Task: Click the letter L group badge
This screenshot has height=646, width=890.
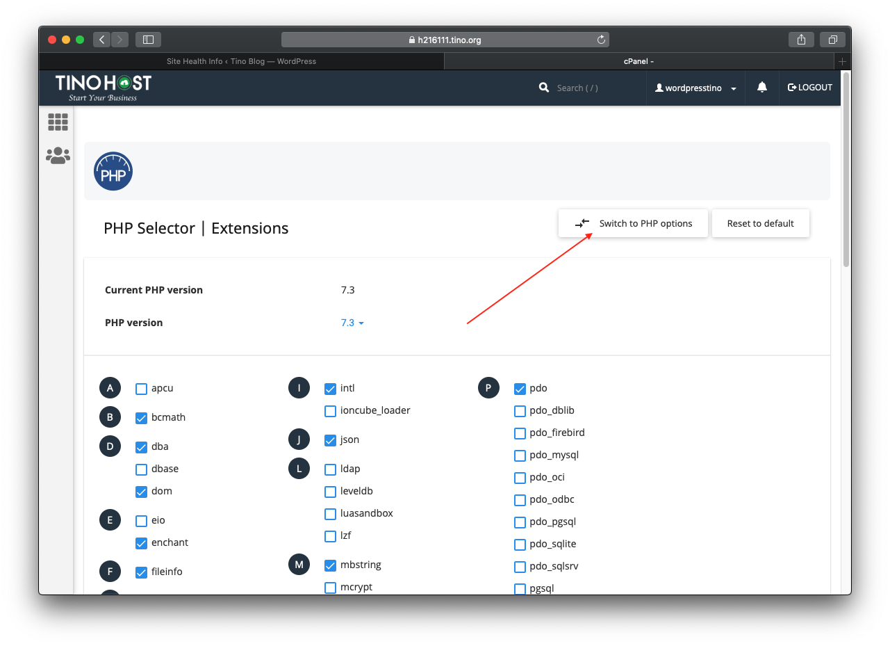Action: [299, 469]
